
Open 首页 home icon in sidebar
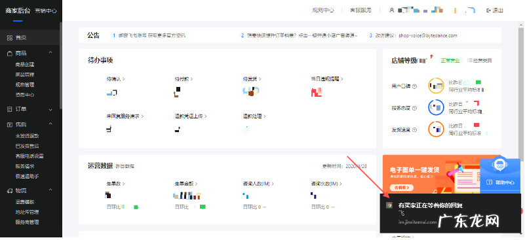point(9,38)
